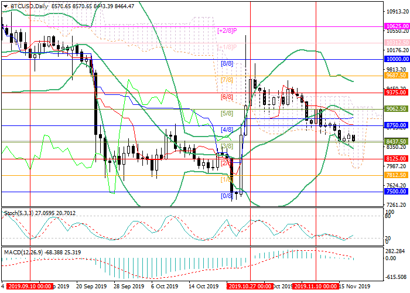Click the 28 Sep 2019 time axis label
The width and height of the screenshot is (410, 293).
click(x=129, y=286)
